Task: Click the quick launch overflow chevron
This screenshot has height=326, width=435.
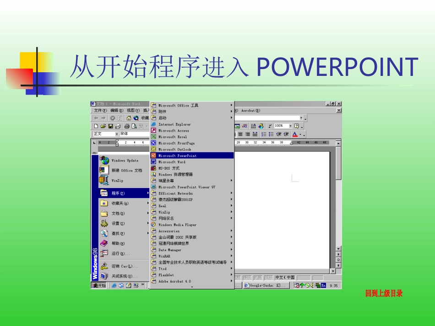Action: pos(142,284)
